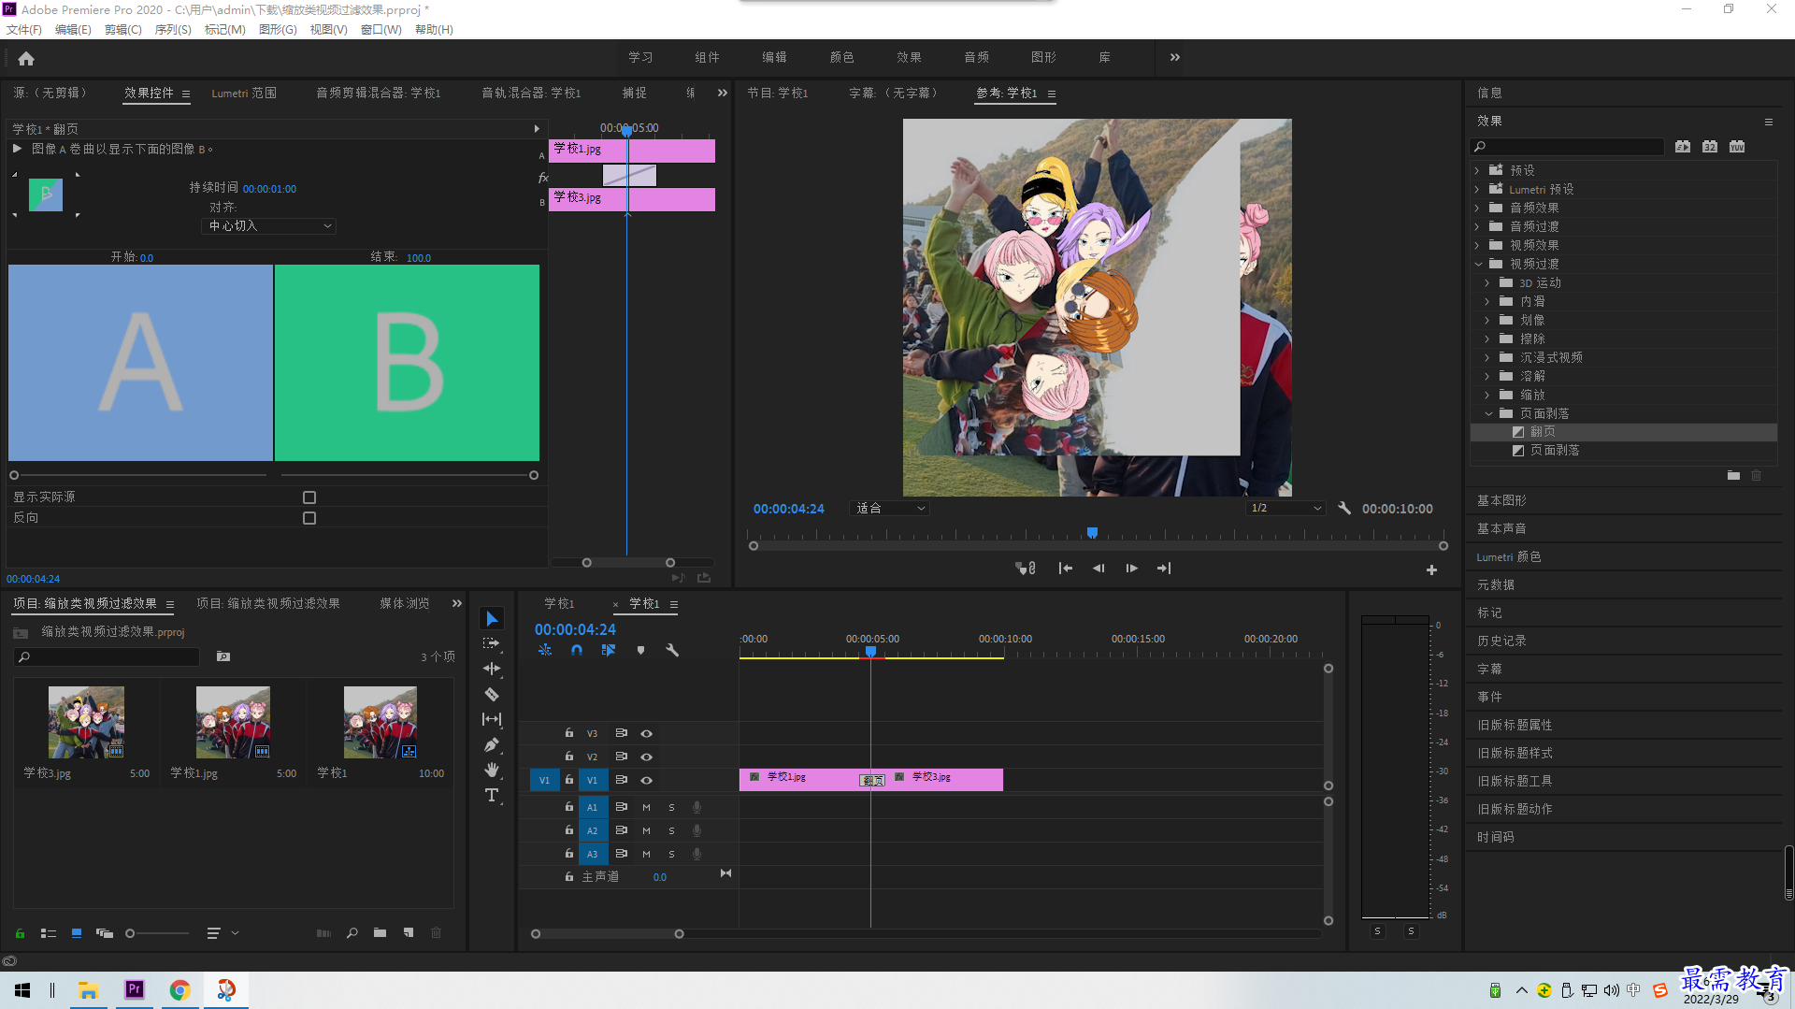Screen dimensions: 1795x1009
Task: Click the Home icon
Action: tap(26, 58)
